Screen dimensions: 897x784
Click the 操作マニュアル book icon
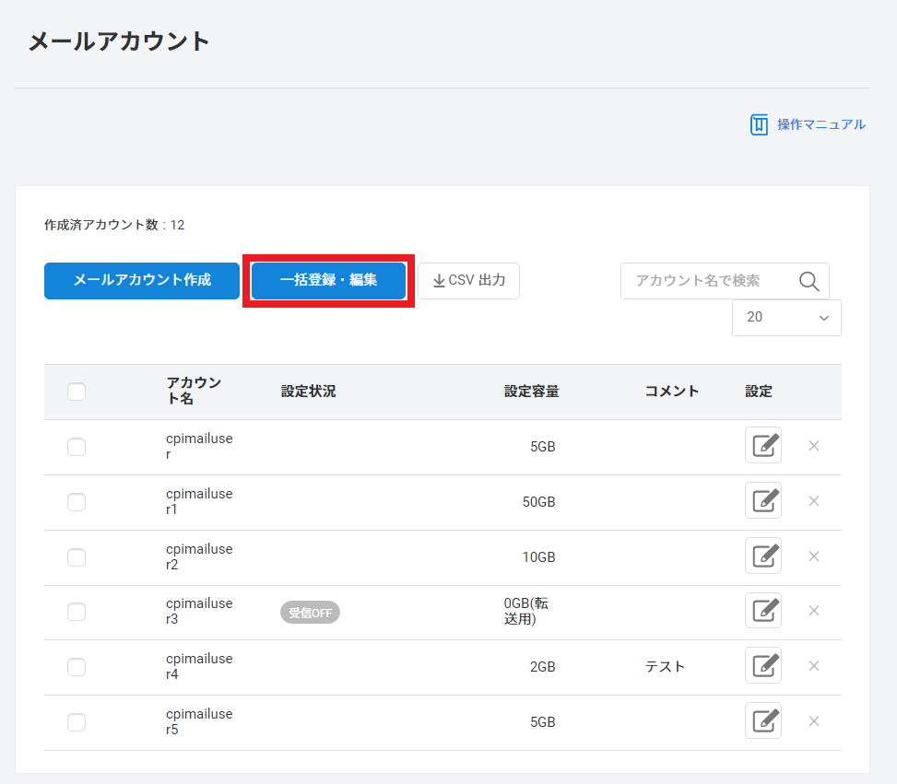coord(759,124)
